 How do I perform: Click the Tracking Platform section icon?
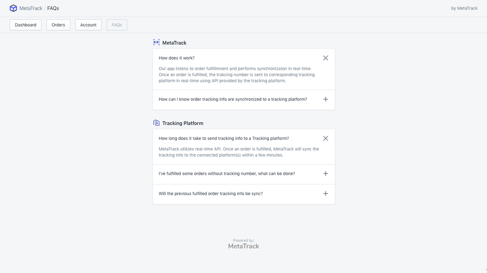click(156, 123)
